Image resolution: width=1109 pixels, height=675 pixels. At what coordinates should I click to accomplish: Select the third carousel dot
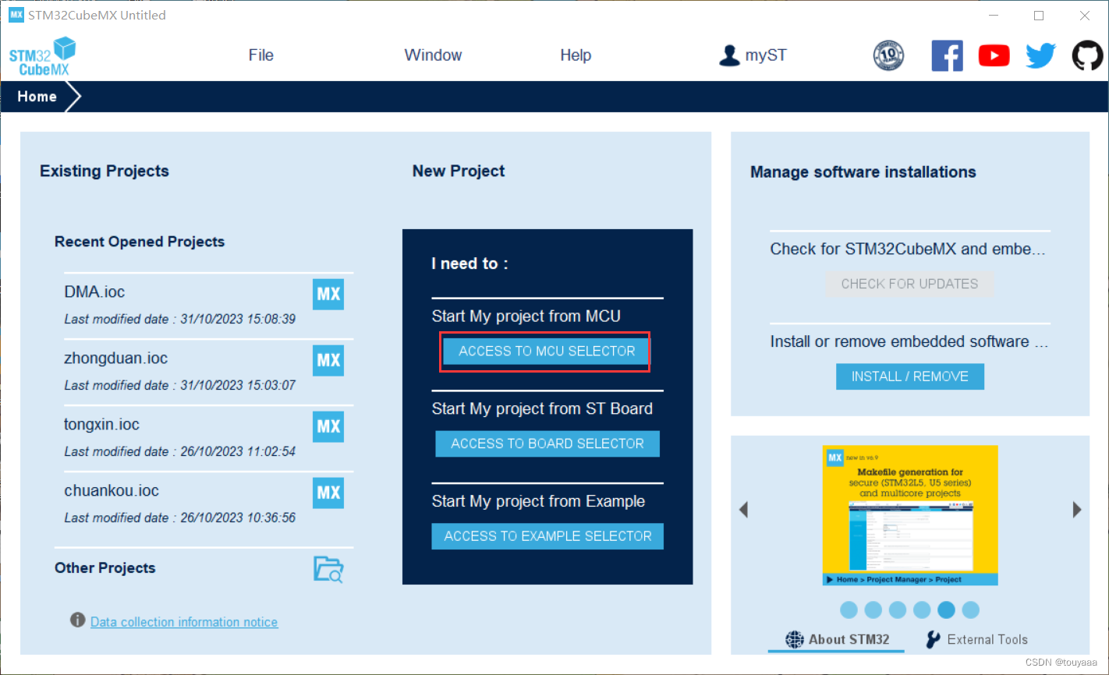[898, 610]
